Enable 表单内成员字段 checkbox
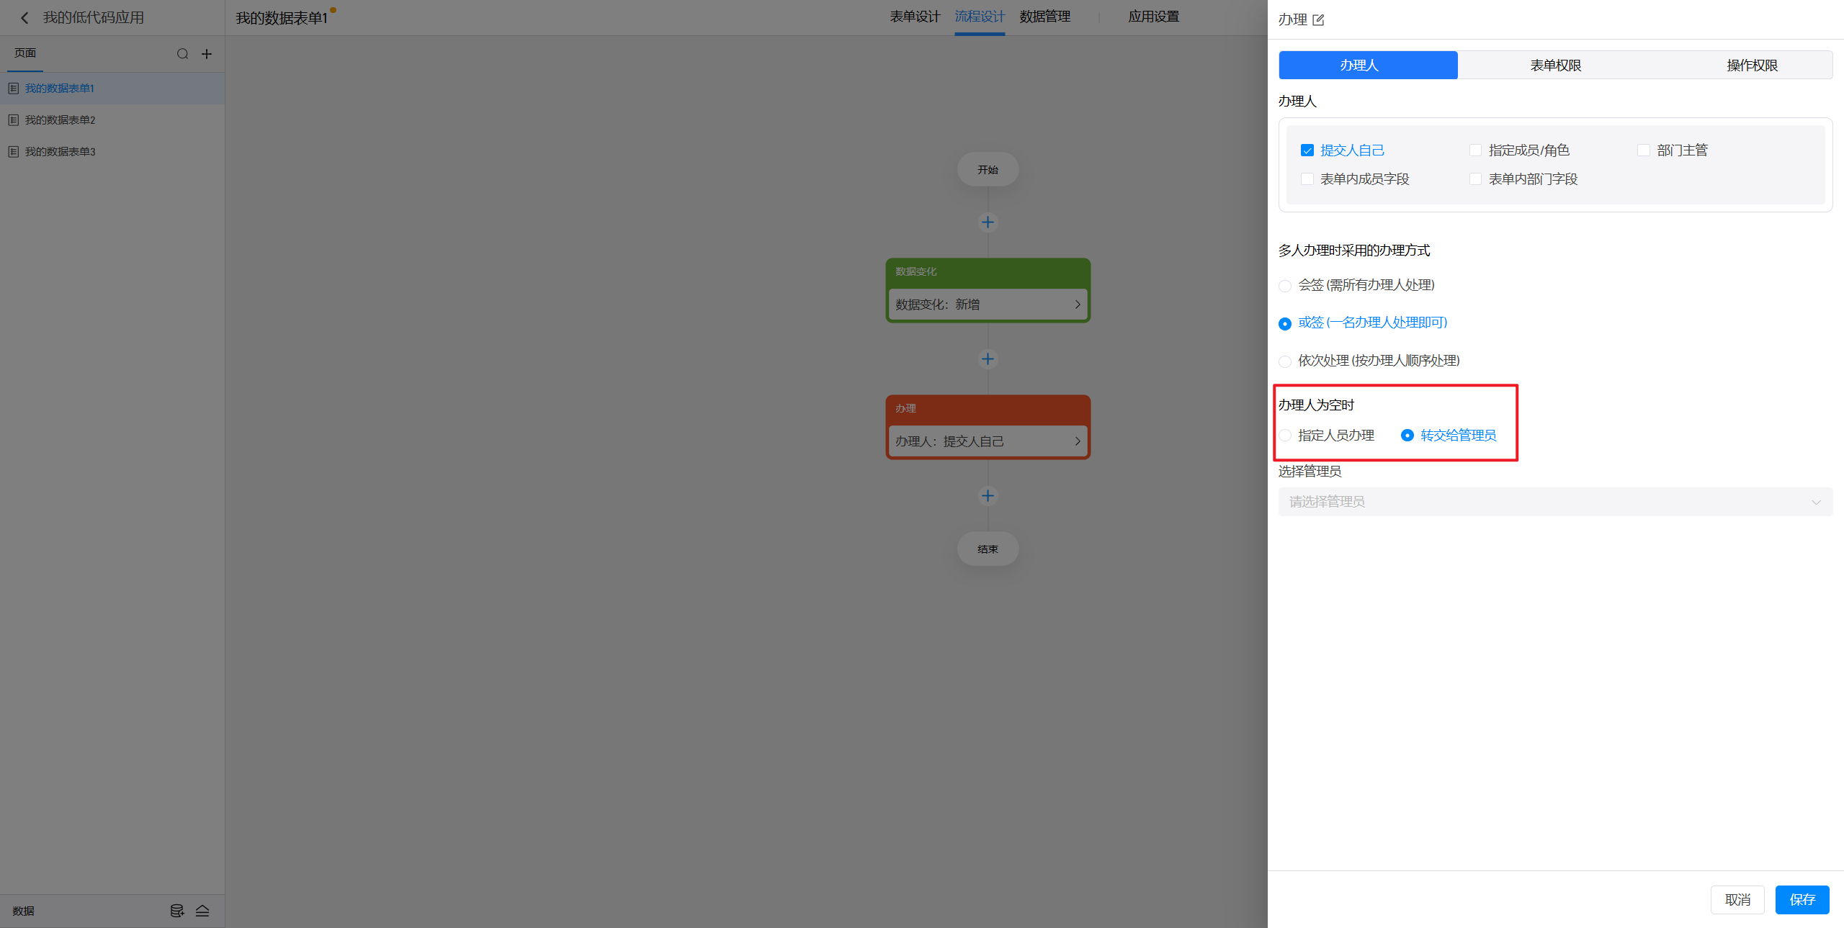Image resolution: width=1844 pixels, height=928 pixels. (x=1307, y=179)
